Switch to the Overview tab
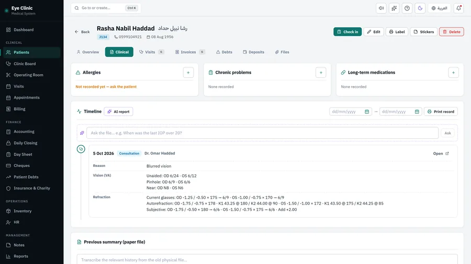This screenshot has width=471, height=264. [x=88, y=52]
